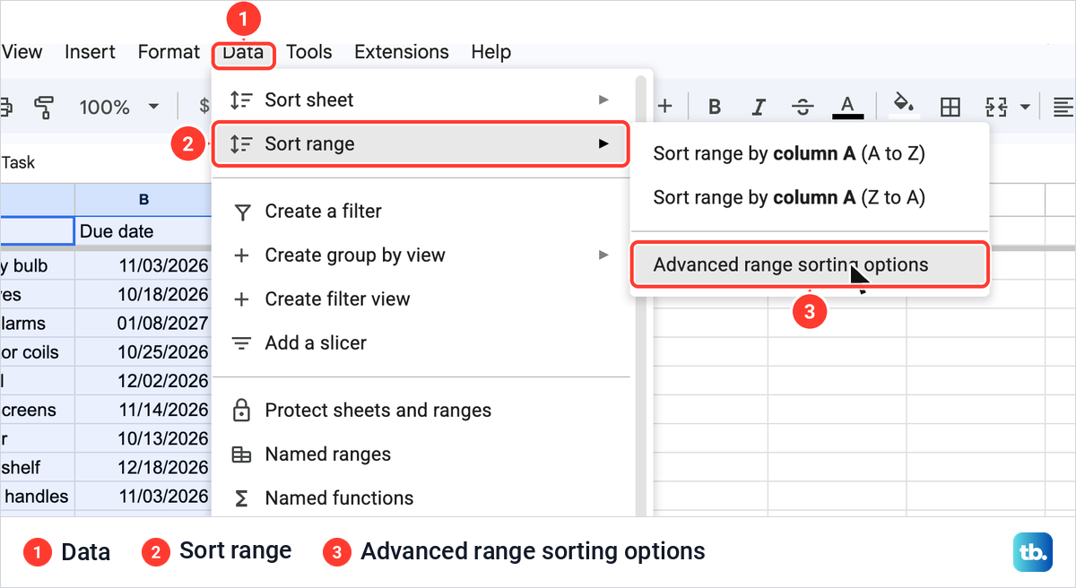Click the Named ranges table icon
Image resolution: width=1076 pixels, height=588 pixels.
(x=241, y=454)
